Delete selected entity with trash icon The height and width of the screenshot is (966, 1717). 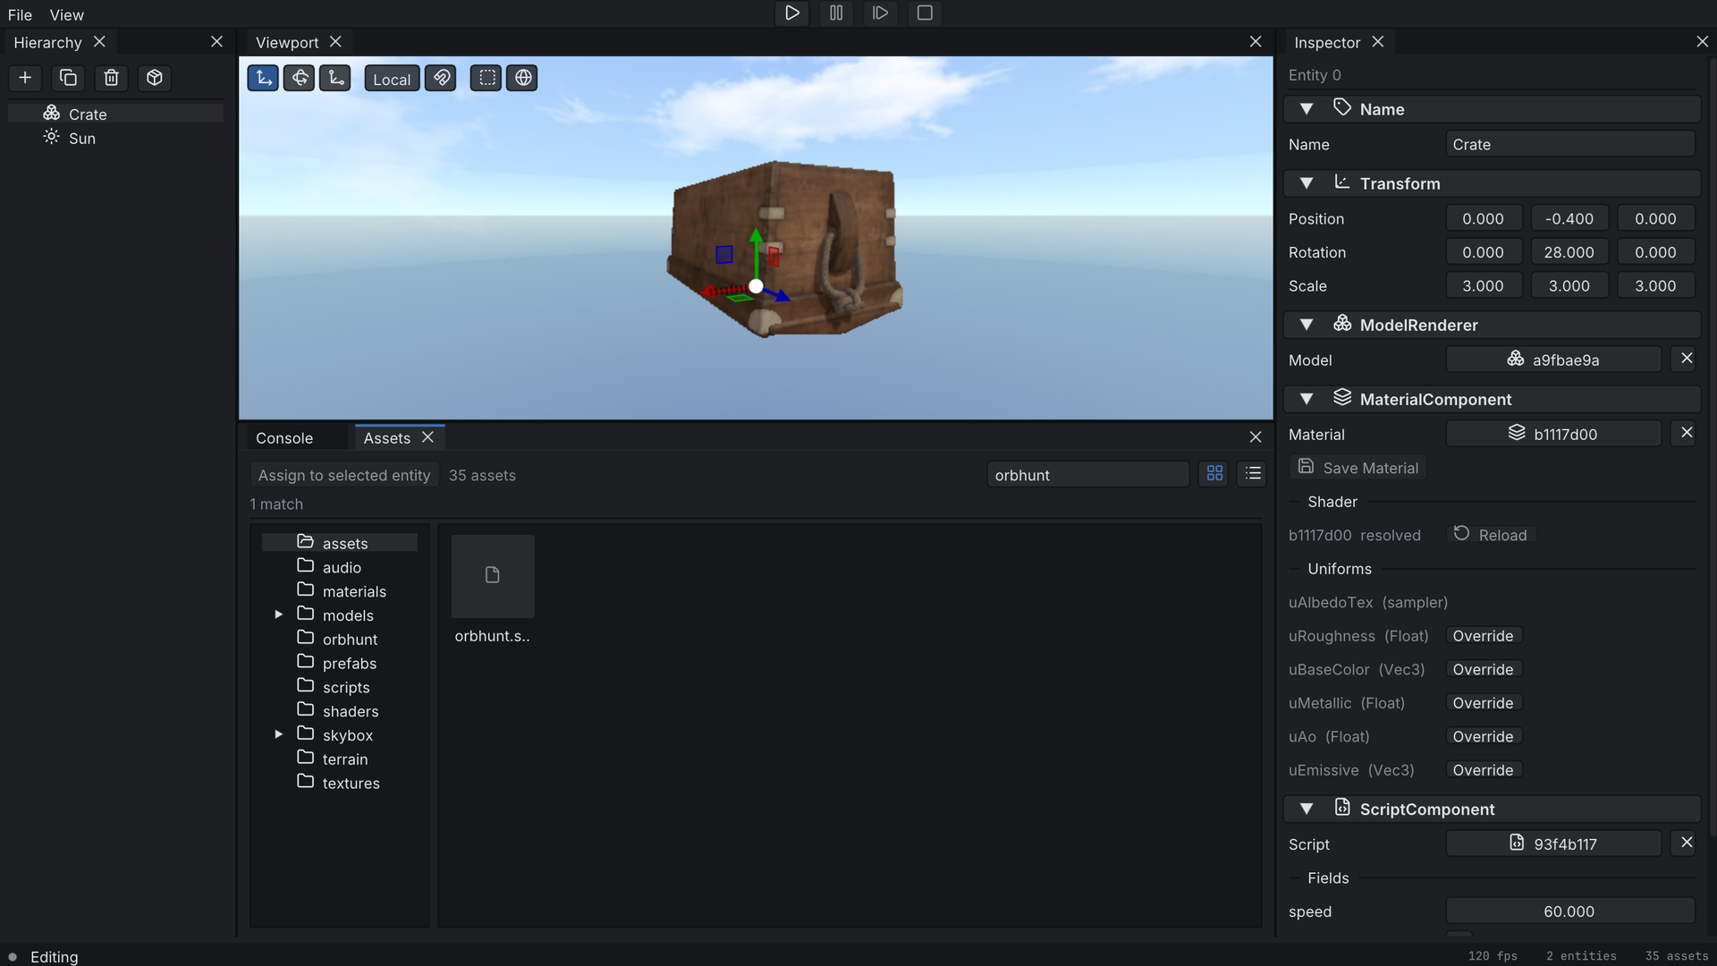click(x=111, y=78)
